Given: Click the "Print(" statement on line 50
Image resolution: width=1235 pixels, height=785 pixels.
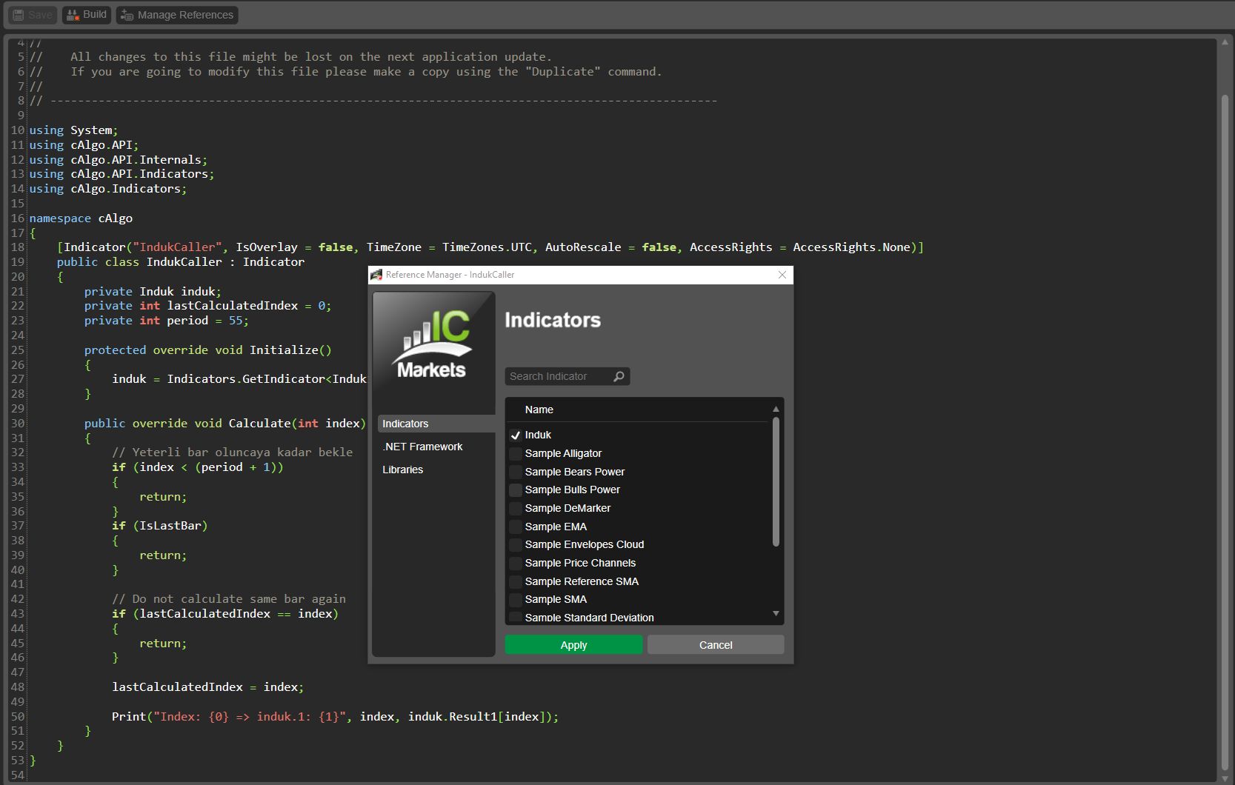Looking at the screenshot, I should click(x=335, y=717).
